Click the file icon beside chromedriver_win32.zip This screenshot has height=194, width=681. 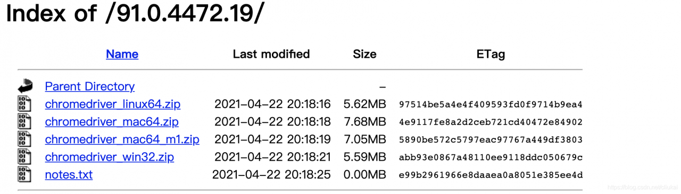tap(24, 156)
